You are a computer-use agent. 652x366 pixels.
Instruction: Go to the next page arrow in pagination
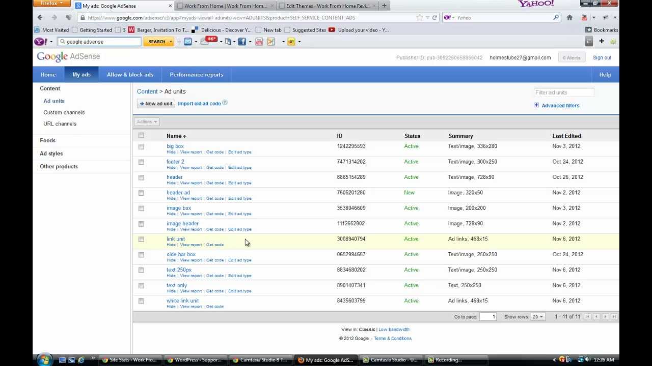pyautogui.click(x=605, y=317)
